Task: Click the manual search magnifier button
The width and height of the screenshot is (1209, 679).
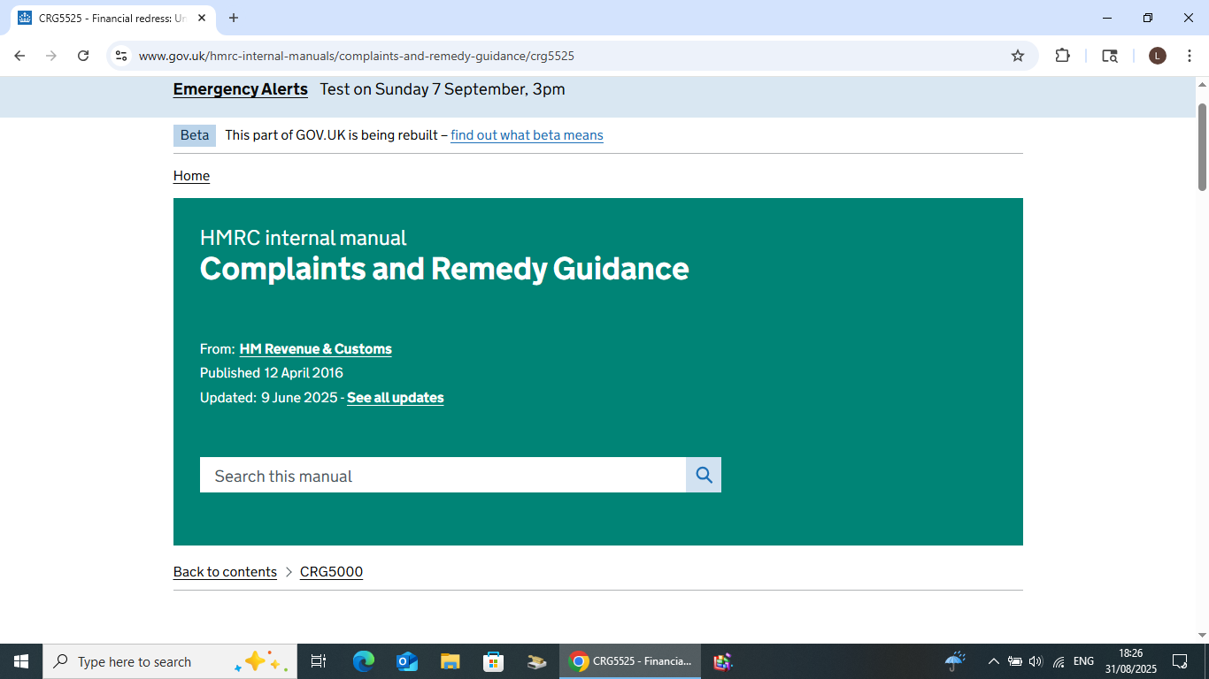Action: [704, 475]
